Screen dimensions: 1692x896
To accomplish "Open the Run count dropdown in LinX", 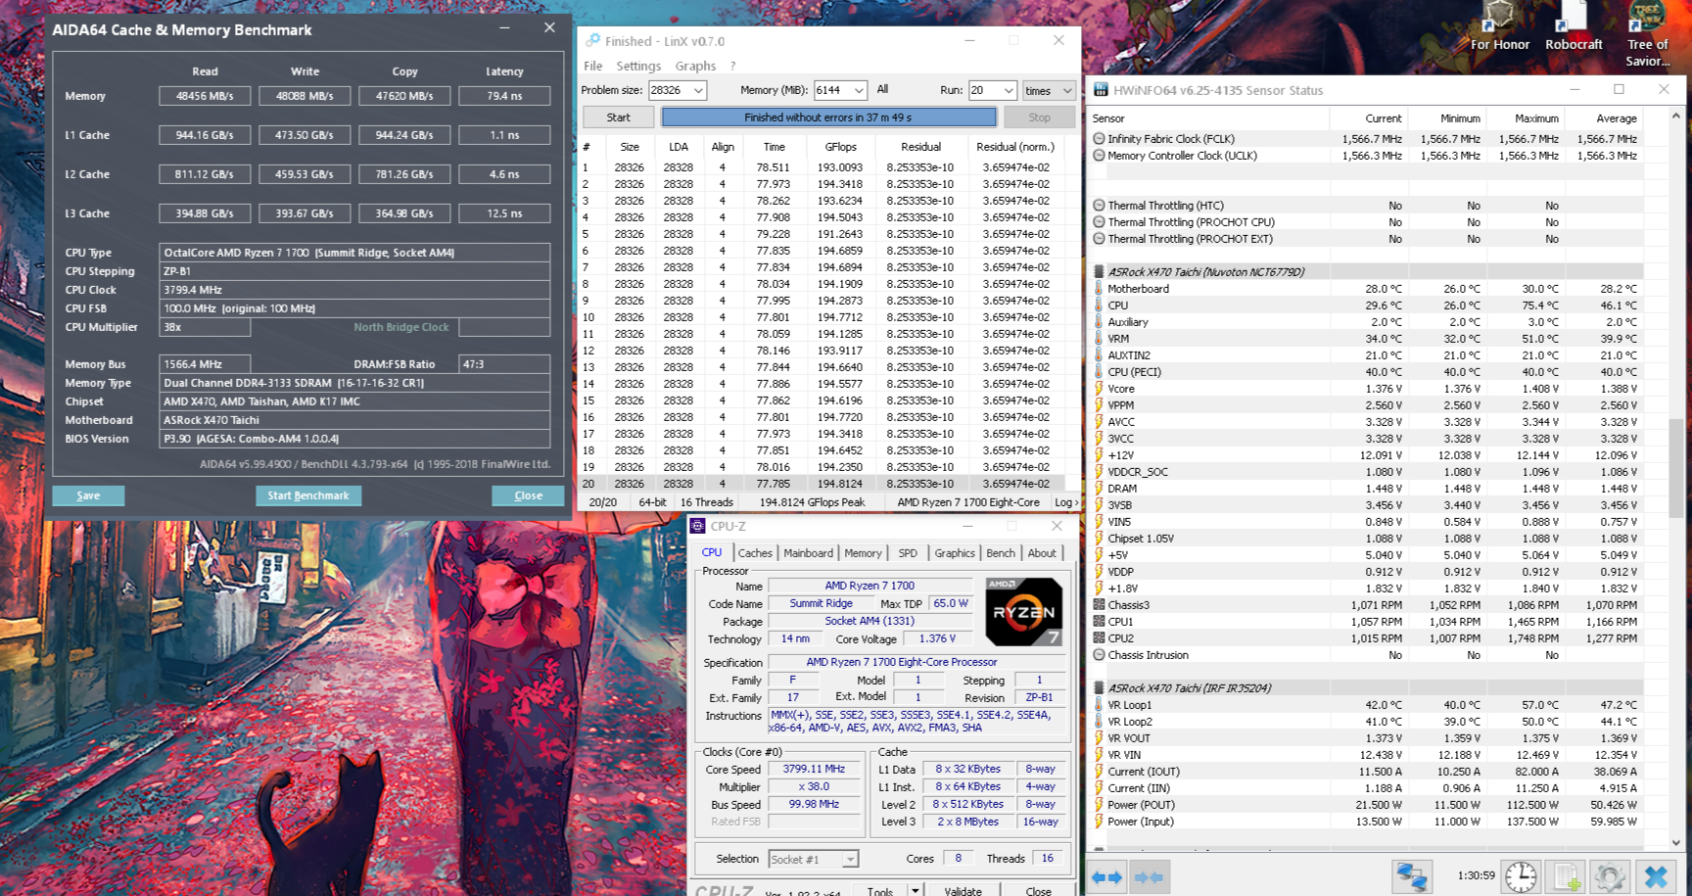I will point(1010,90).
